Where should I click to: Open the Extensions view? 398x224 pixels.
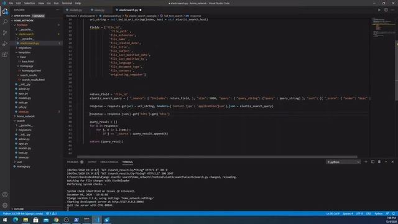pos(5,55)
